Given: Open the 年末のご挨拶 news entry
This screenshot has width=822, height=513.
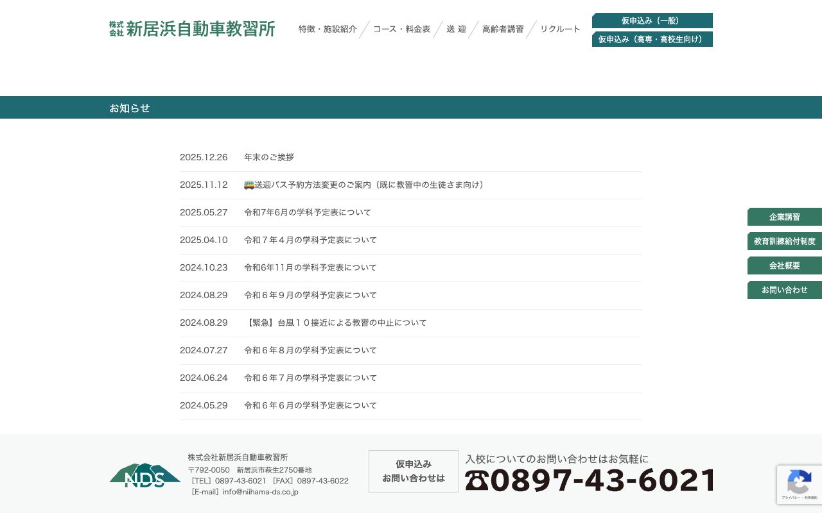Looking at the screenshot, I should [x=268, y=157].
